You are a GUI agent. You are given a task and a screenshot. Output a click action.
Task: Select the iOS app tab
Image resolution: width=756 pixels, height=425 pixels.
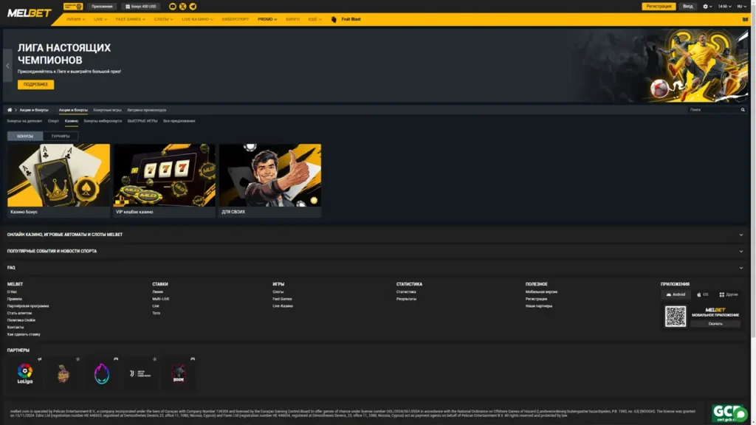[703, 294]
